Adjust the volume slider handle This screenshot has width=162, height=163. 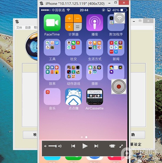point(56,146)
